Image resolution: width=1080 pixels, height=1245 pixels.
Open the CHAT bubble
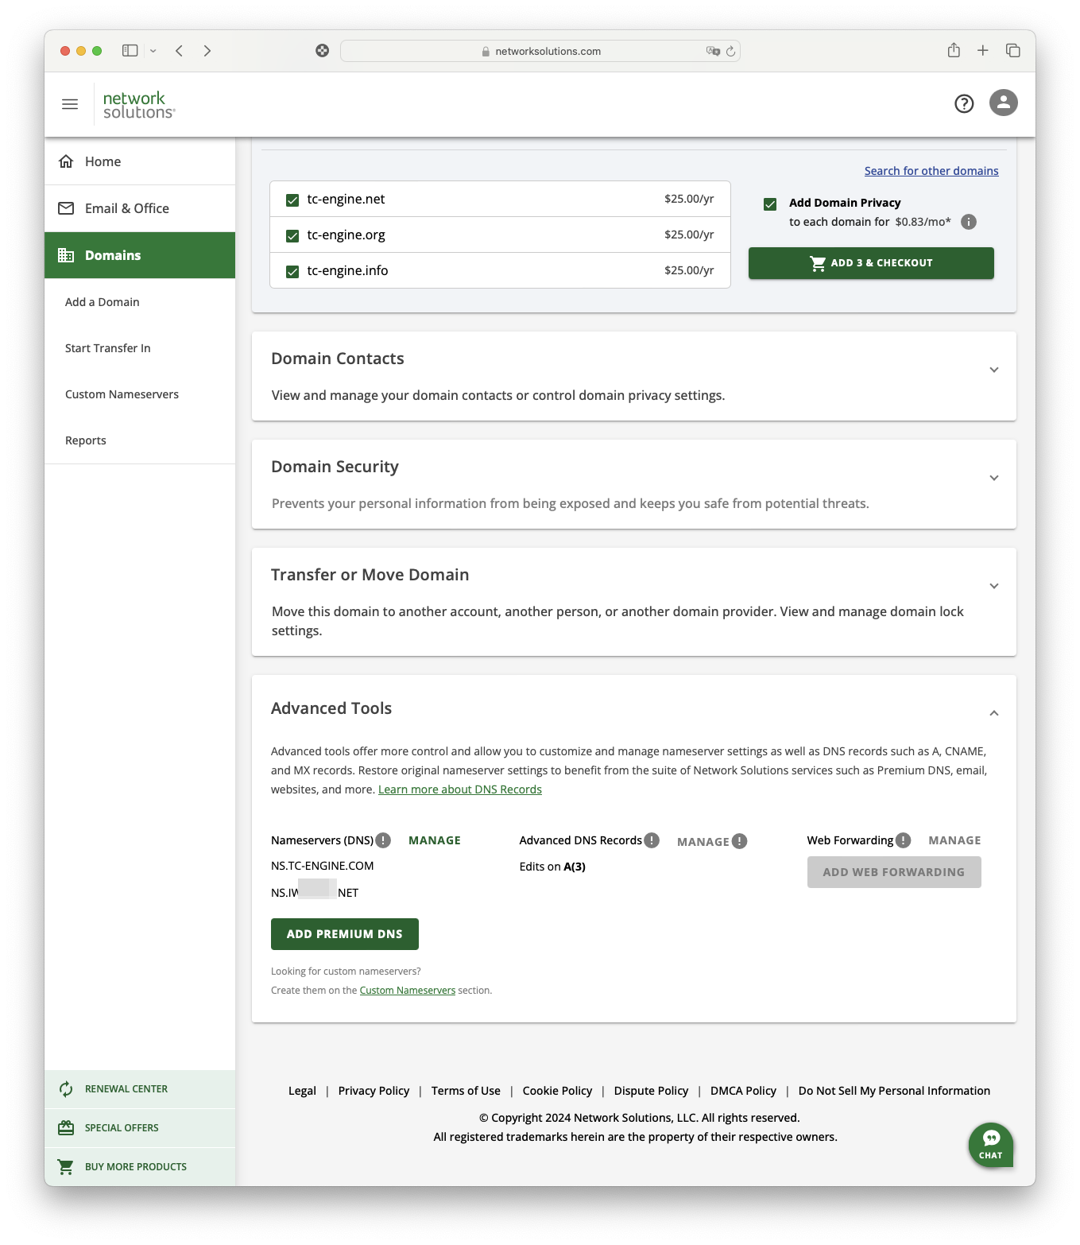click(990, 1145)
